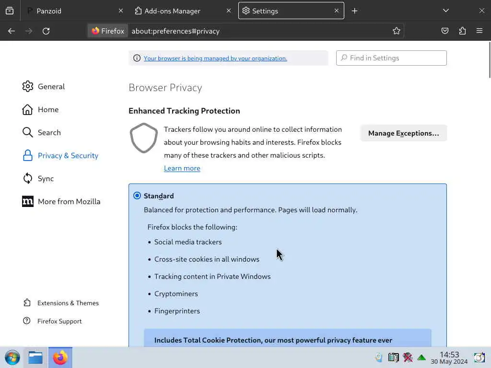
Task: Open the Firefox hamburger application menu
Action: coord(479,31)
